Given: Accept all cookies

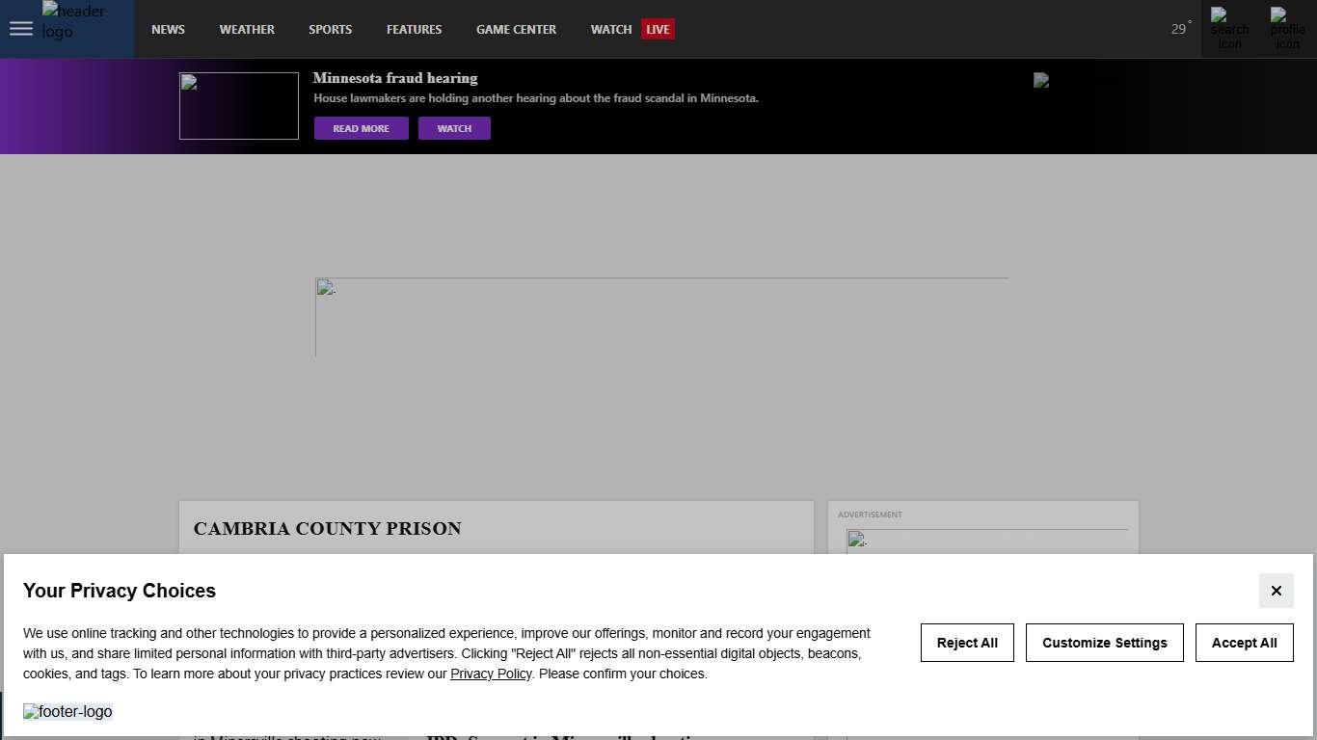Looking at the screenshot, I should pyautogui.click(x=1244, y=643).
